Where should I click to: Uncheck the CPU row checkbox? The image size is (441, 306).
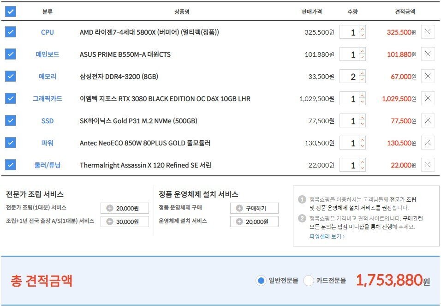point(11,32)
